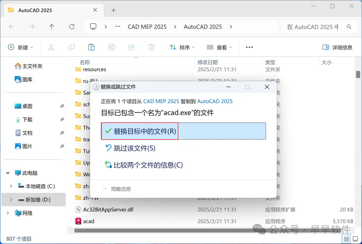Image resolution: width=362 pixels, height=244 pixels.
Task: Open Documents (文档) in sidebar
Action: point(23,133)
